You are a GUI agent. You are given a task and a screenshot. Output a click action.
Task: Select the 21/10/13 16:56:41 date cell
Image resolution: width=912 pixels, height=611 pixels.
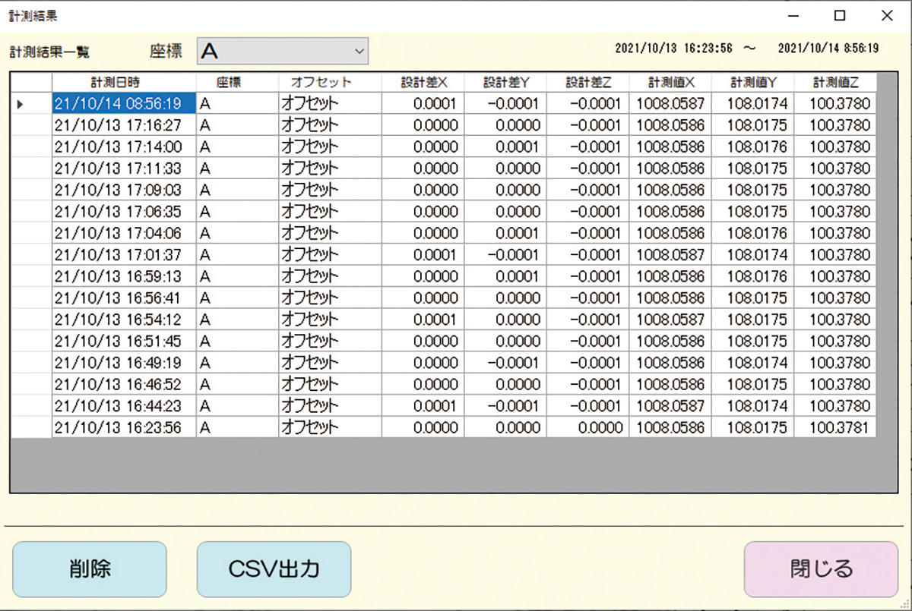(x=124, y=298)
